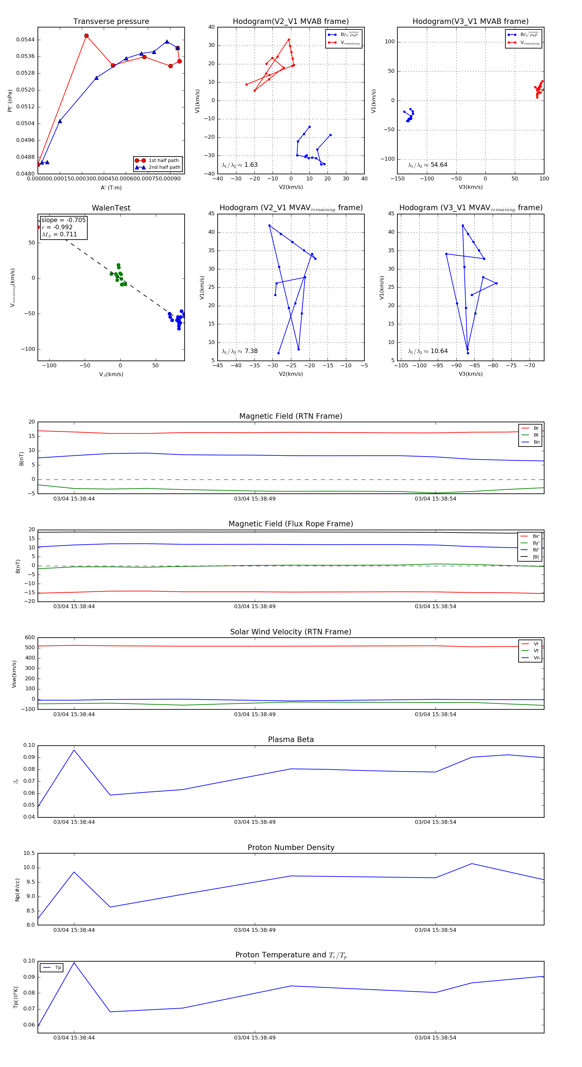Viewport: 582px width, 1067px height.
Task: Click the "λ1/λ2 ≈ 1.63" annotation
Action: click(239, 165)
